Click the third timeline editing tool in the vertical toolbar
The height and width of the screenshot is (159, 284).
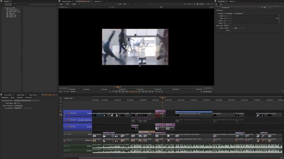coord(61,105)
